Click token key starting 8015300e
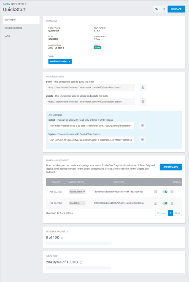 point(119,203)
